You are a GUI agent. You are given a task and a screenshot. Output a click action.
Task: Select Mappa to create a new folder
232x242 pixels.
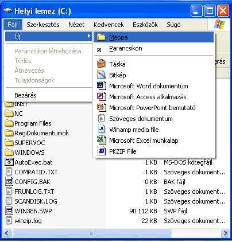coord(154,37)
